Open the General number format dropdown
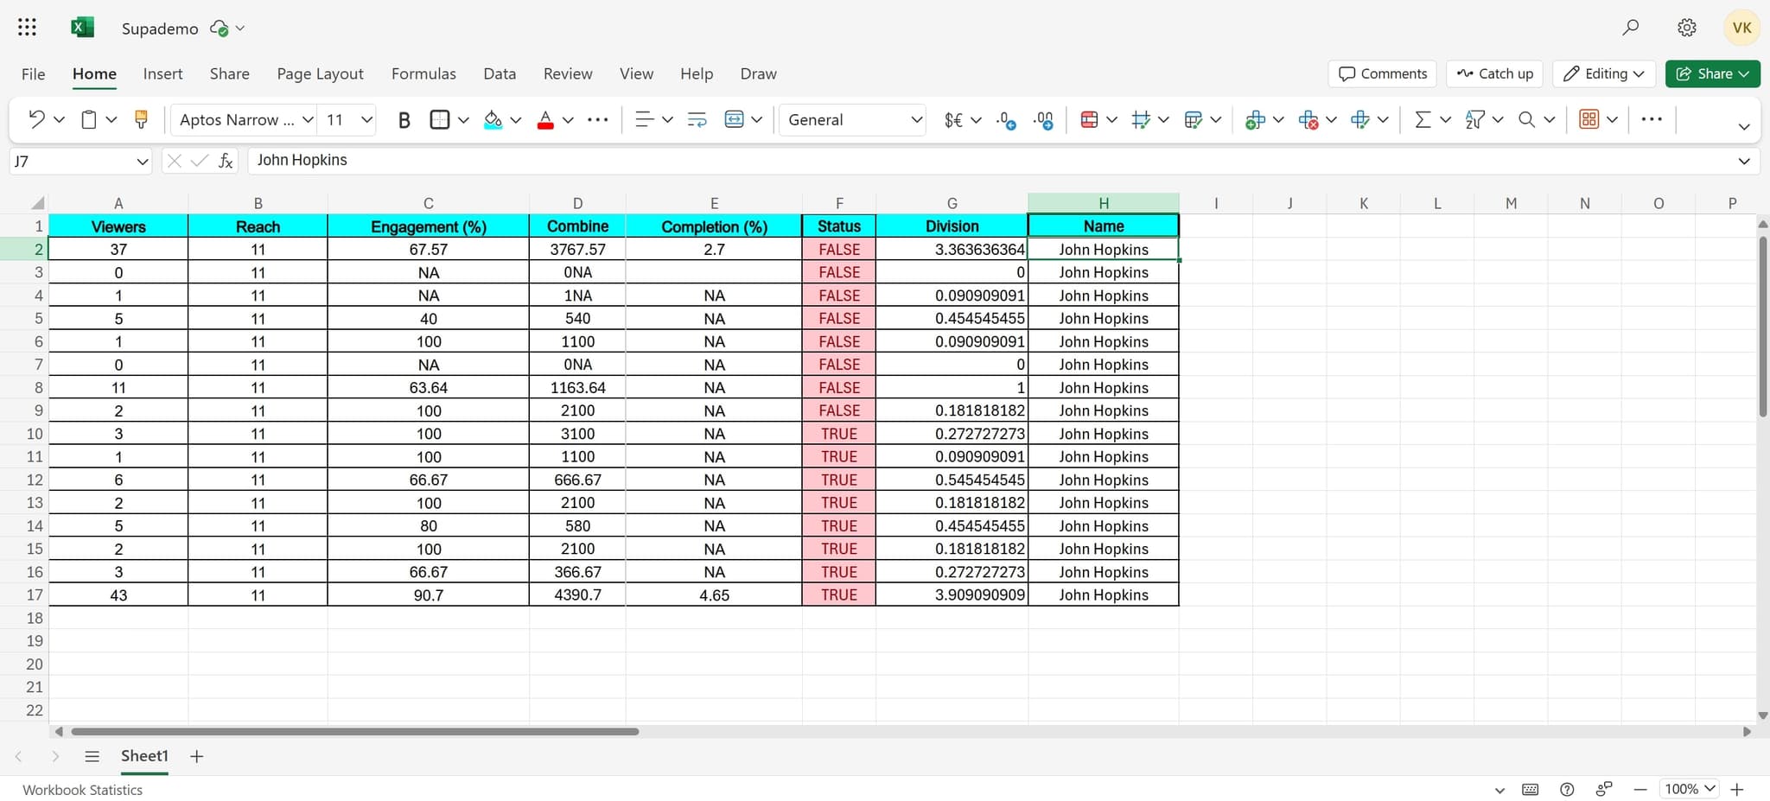The height and width of the screenshot is (801, 1770). pyautogui.click(x=914, y=119)
